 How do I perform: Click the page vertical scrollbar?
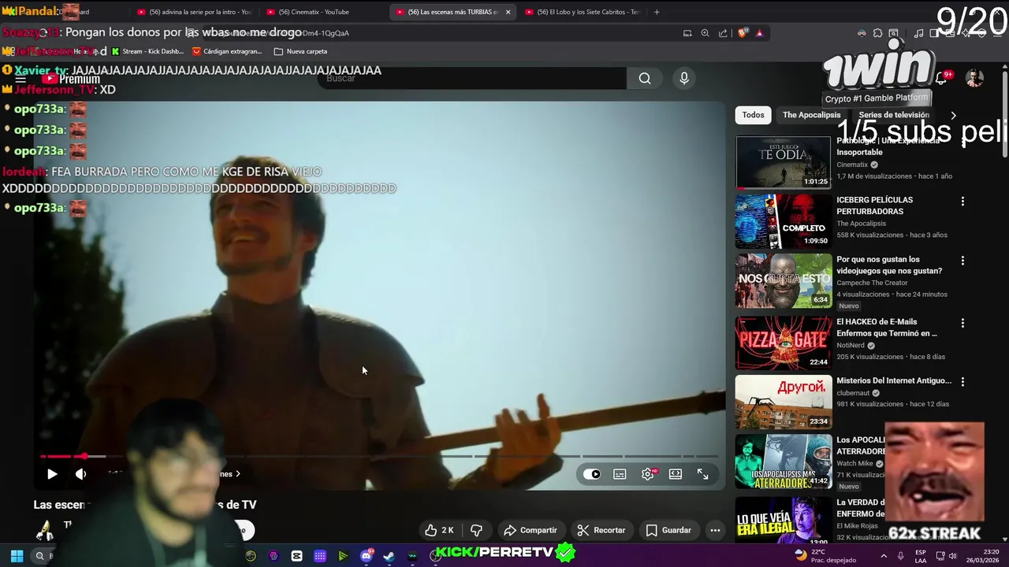click(x=1004, y=115)
